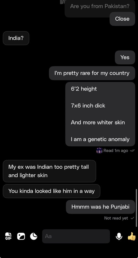The image size is (138, 258).
Task: Select the "You kinda looked like him" message
Action: (x=52, y=191)
